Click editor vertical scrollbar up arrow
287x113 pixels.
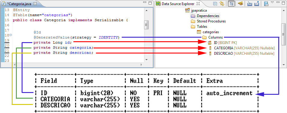click(x=146, y=10)
